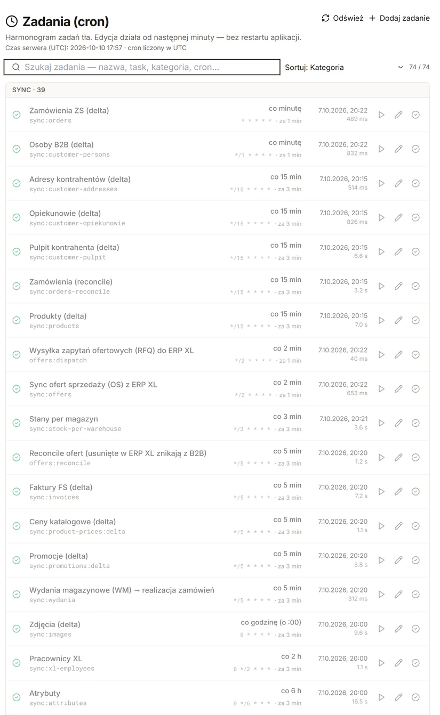Focus the Szukaj zadania search field

point(142,67)
